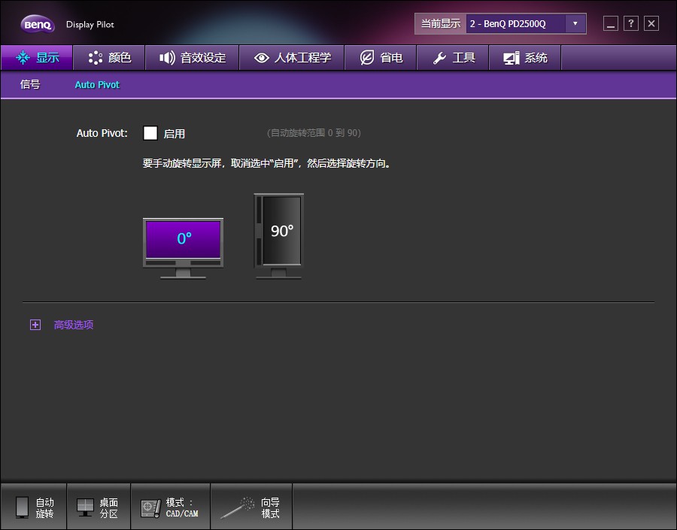
Task: Minimize the Display Pilot window
Action: pyautogui.click(x=611, y=23)
